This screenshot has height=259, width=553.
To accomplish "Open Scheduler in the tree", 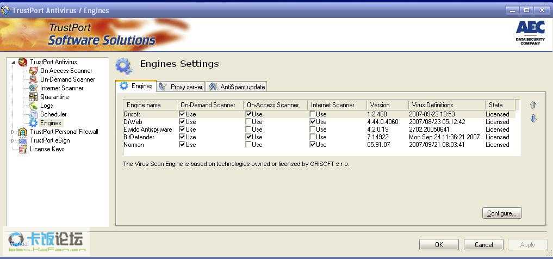I will click(x=53, y=114).
